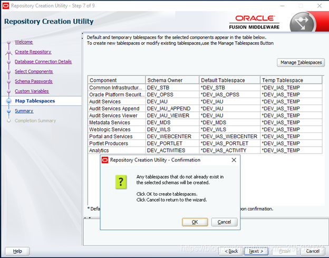Click the Help button

(x=17, y=251)
